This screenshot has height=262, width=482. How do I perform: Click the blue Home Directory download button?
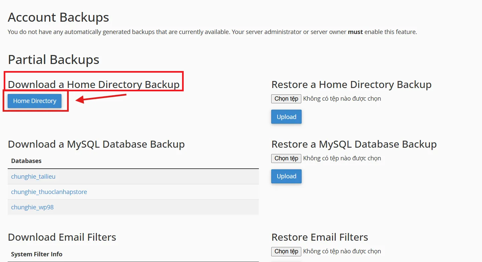click(35, 101)
